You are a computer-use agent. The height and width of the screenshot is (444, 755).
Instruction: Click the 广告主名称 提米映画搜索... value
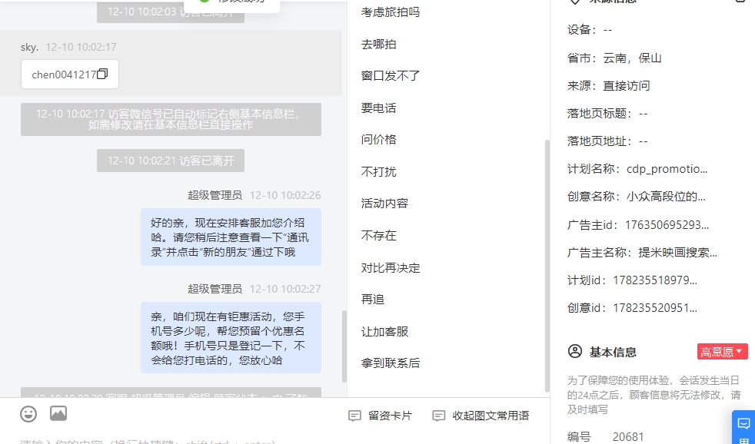click(678, 253)
